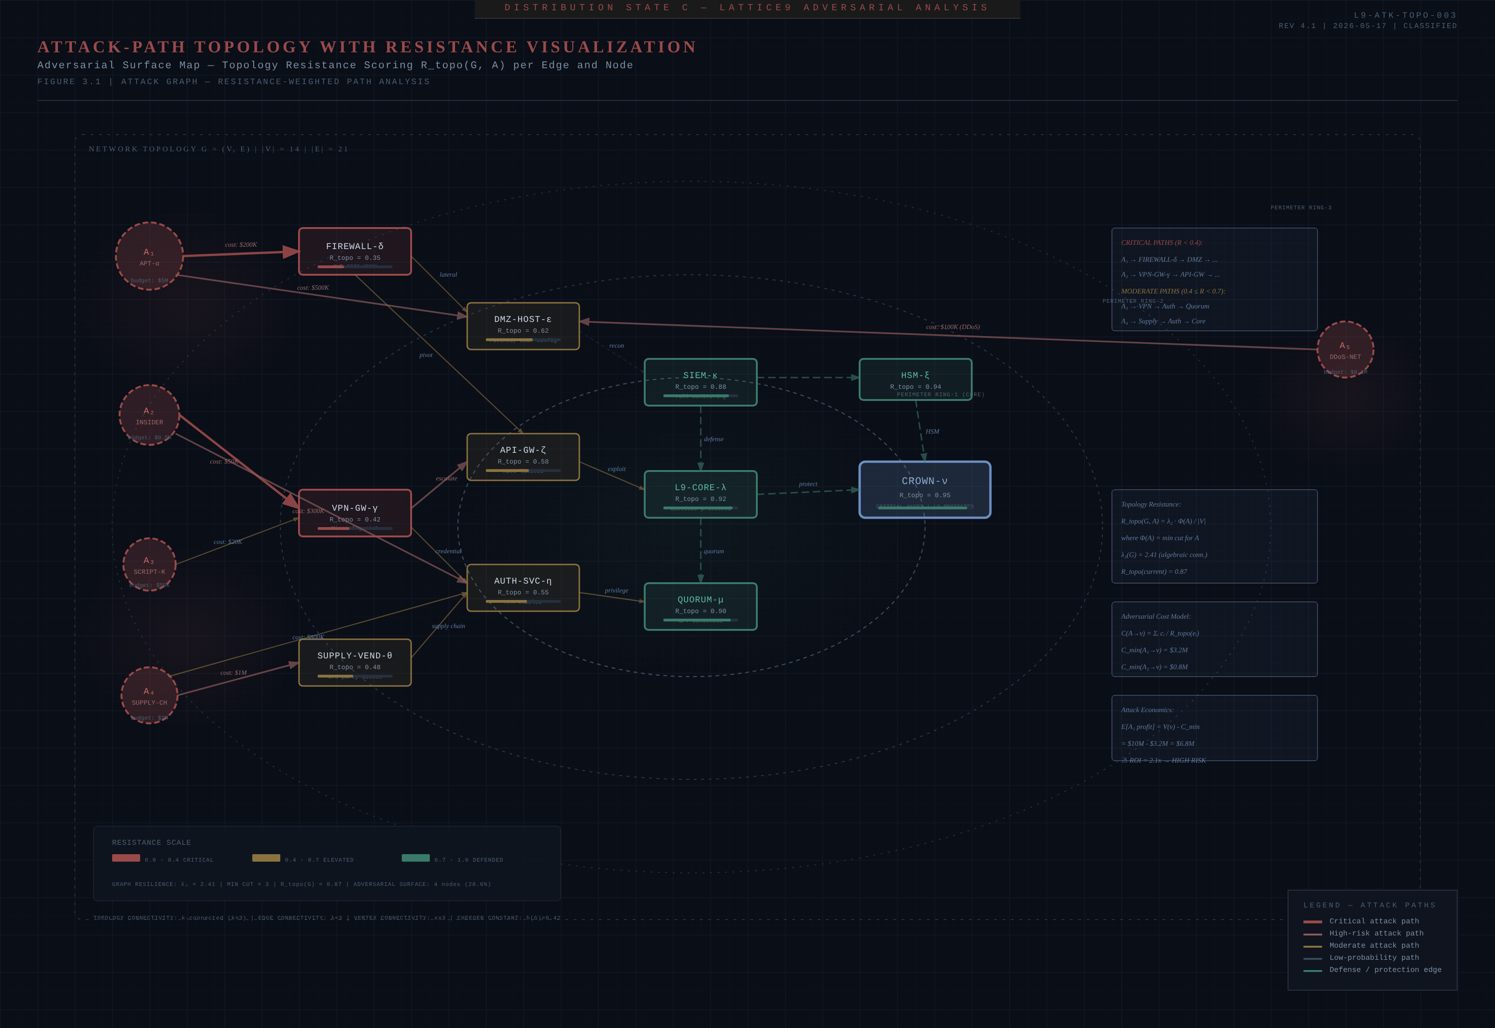Click the Moderate attack path legend line
The image size is (1495, 1028).
[1312, 946]
